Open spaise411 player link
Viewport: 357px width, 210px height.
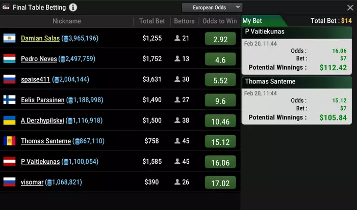click(35, 79)
